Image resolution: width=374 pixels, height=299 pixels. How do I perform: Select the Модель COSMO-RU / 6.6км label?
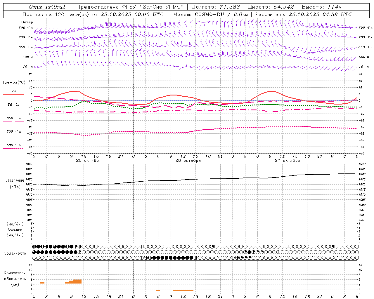coord(211,14)
